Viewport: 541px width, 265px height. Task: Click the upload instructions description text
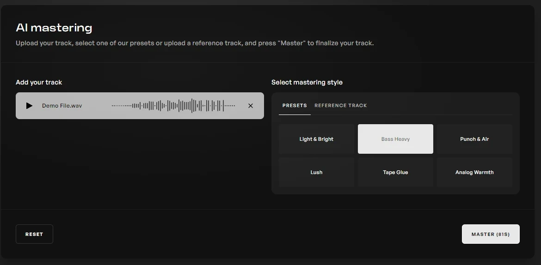[x=195, y=43]
